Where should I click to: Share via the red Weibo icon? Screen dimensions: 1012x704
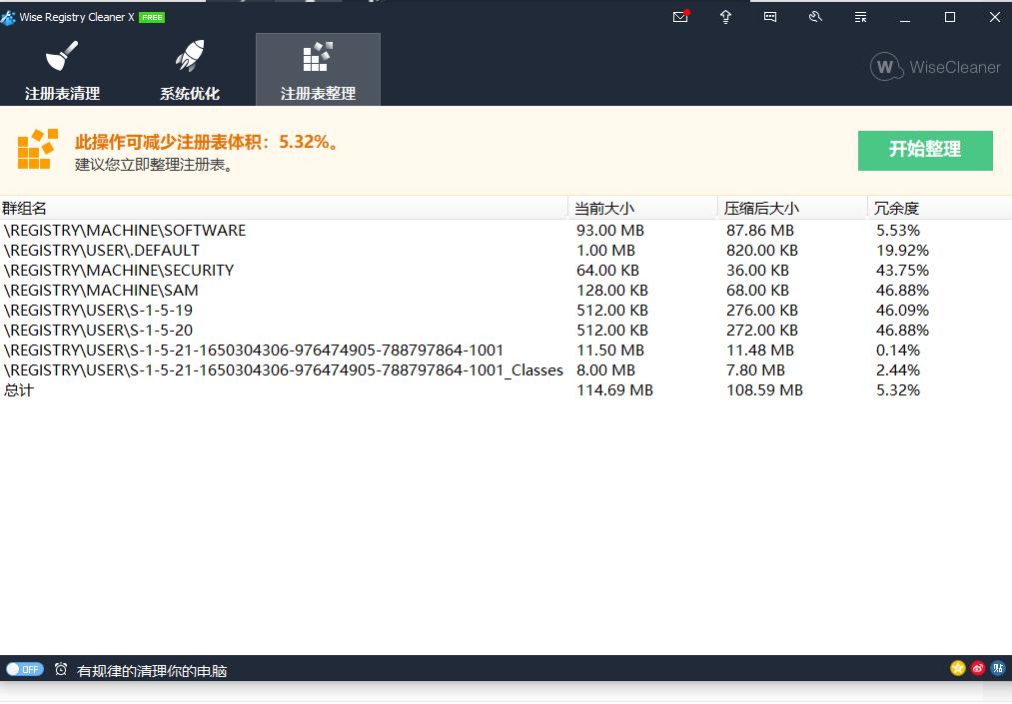977,668
